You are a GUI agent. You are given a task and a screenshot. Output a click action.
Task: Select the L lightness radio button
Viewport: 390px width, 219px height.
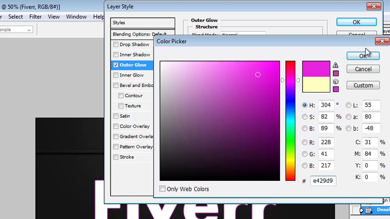(349, 105)
